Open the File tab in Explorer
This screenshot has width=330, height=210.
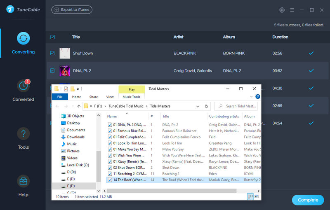(60, 97)
